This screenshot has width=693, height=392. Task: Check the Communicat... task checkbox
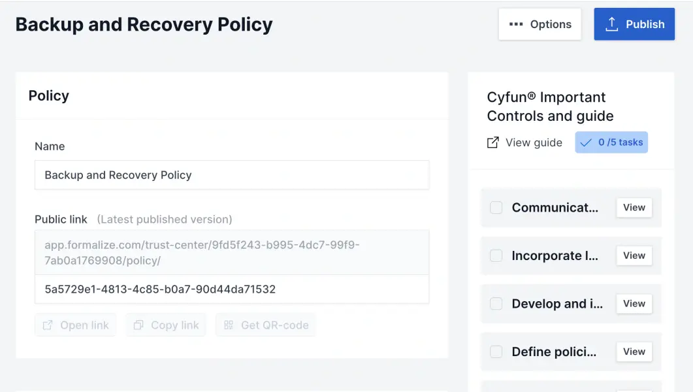(496, 208)
